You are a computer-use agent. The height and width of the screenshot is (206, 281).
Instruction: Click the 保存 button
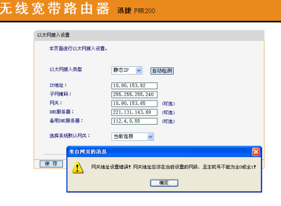pos(51,164)
